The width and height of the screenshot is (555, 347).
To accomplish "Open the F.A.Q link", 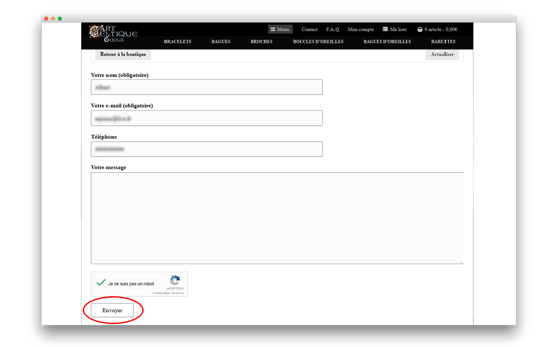I will click(x=333, y=29).
